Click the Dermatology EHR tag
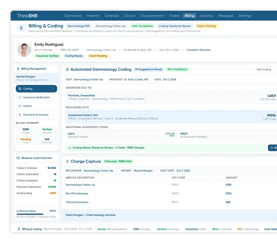This screenshot has height=243, width=277. [79, 26]
